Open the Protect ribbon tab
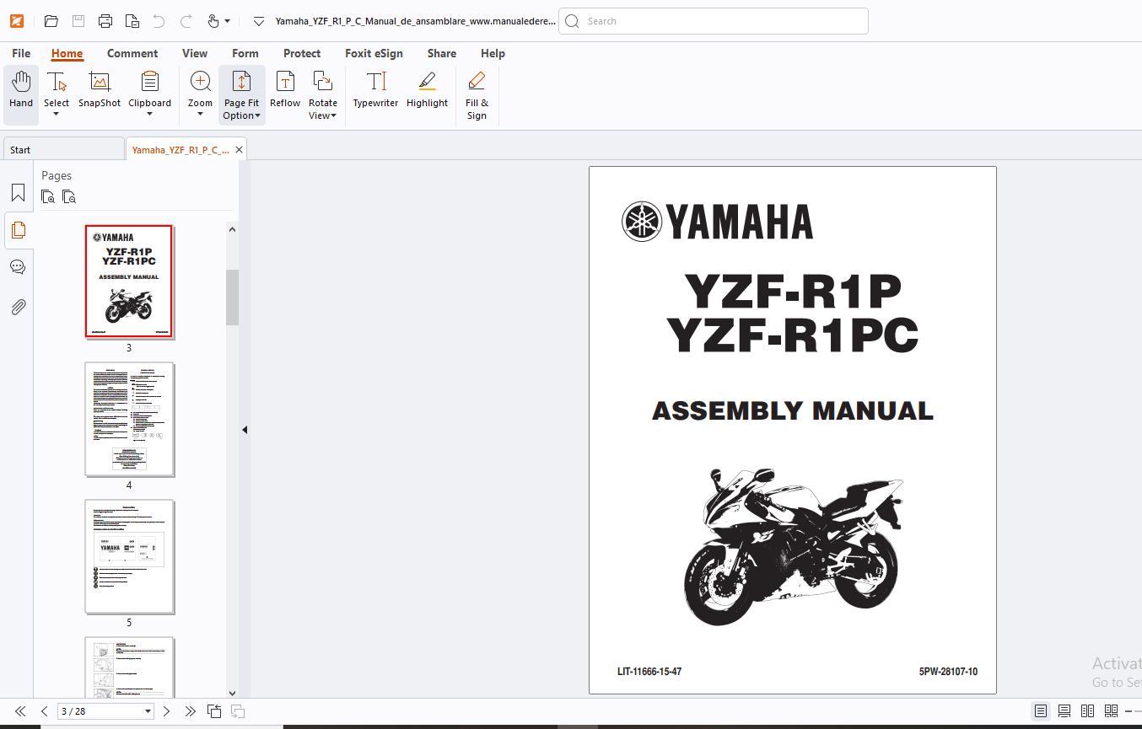The width and height of the screenshot is (1142, 729). pyautogui.click(x=302, y=53)
